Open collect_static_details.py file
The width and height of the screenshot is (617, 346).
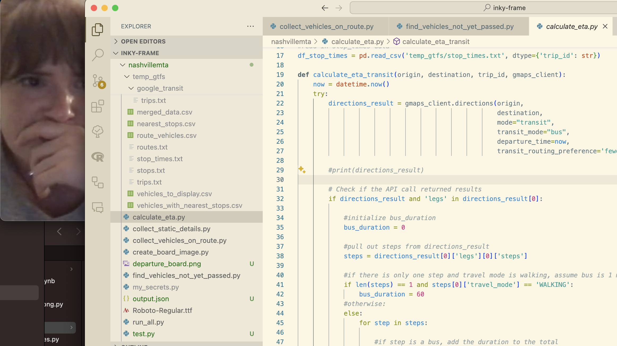click(x=186, y=229)
